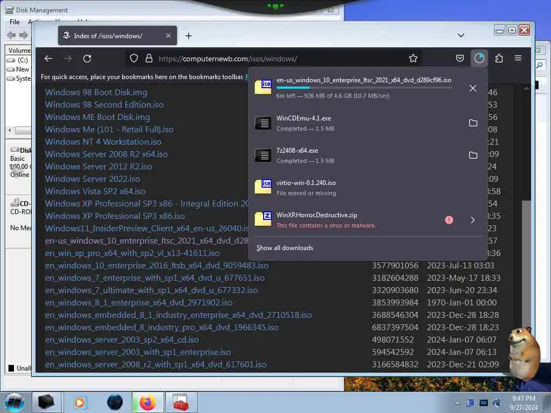This screenshot has width=551, height=413.
Task: Click the virtio-win-0.1.240.iso file icon
Action: pos(263,187)
